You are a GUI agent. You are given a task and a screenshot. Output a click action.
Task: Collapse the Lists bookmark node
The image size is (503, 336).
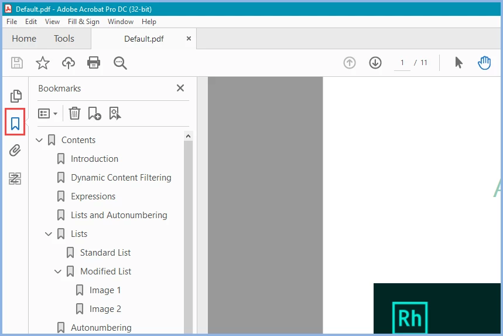[x=49, y=234]
